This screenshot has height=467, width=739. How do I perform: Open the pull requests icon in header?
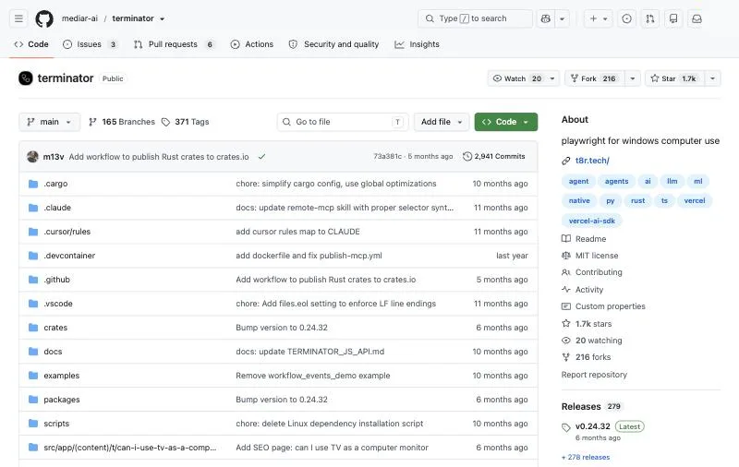point(650,18)
